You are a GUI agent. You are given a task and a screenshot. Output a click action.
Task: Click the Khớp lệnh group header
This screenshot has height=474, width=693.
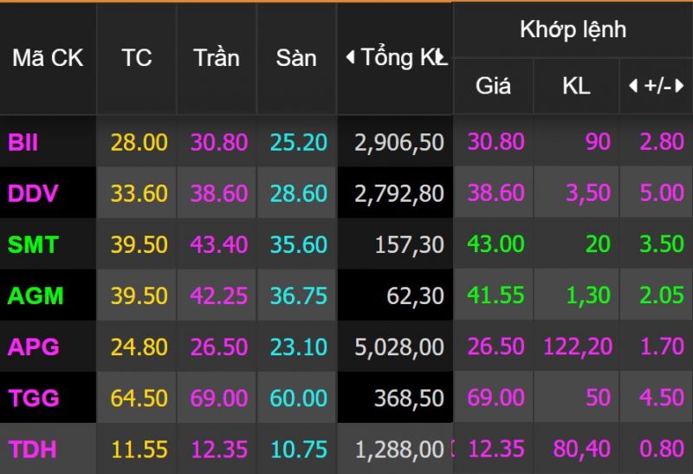(573, 29)
